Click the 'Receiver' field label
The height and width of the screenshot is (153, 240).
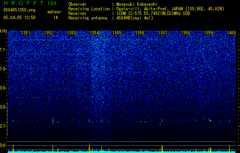pos(77,13)
